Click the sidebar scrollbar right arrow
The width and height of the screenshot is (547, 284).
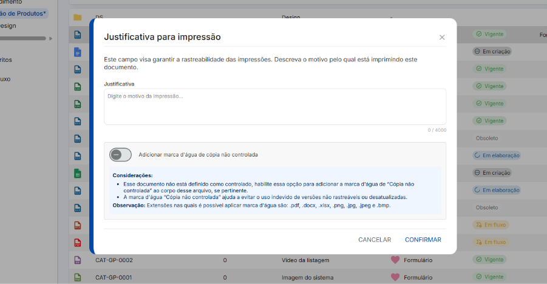coord(51,38)
